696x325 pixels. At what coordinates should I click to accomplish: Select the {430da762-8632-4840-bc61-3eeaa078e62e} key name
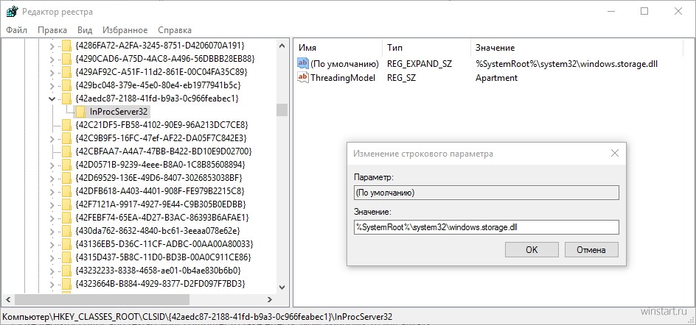coord(159,231)
